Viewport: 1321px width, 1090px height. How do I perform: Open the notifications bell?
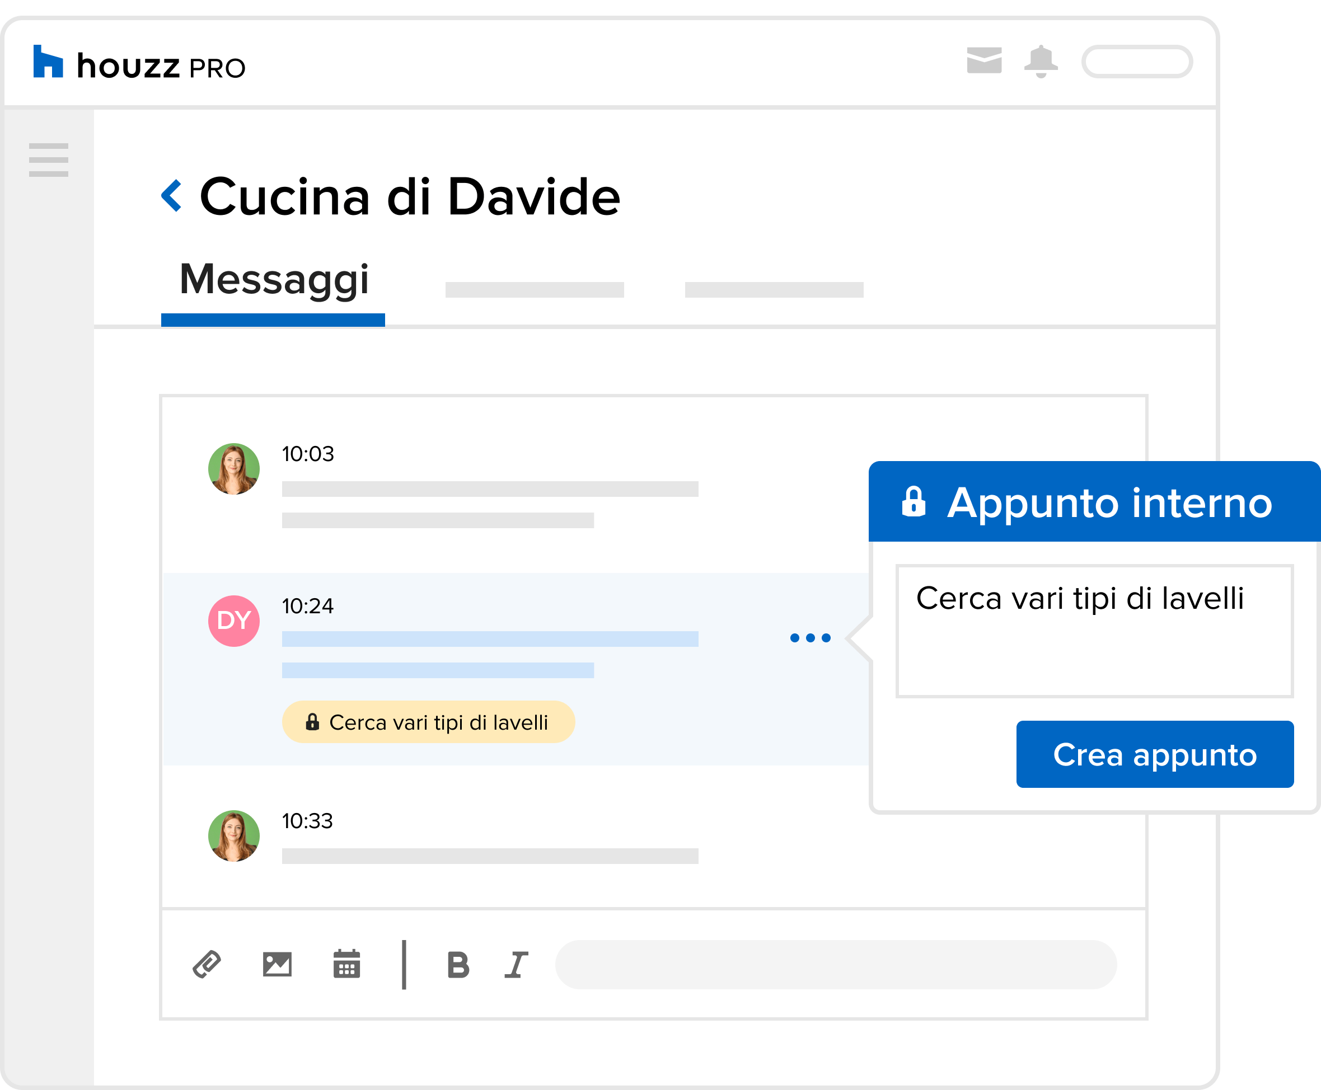(x=1040, y=61)
